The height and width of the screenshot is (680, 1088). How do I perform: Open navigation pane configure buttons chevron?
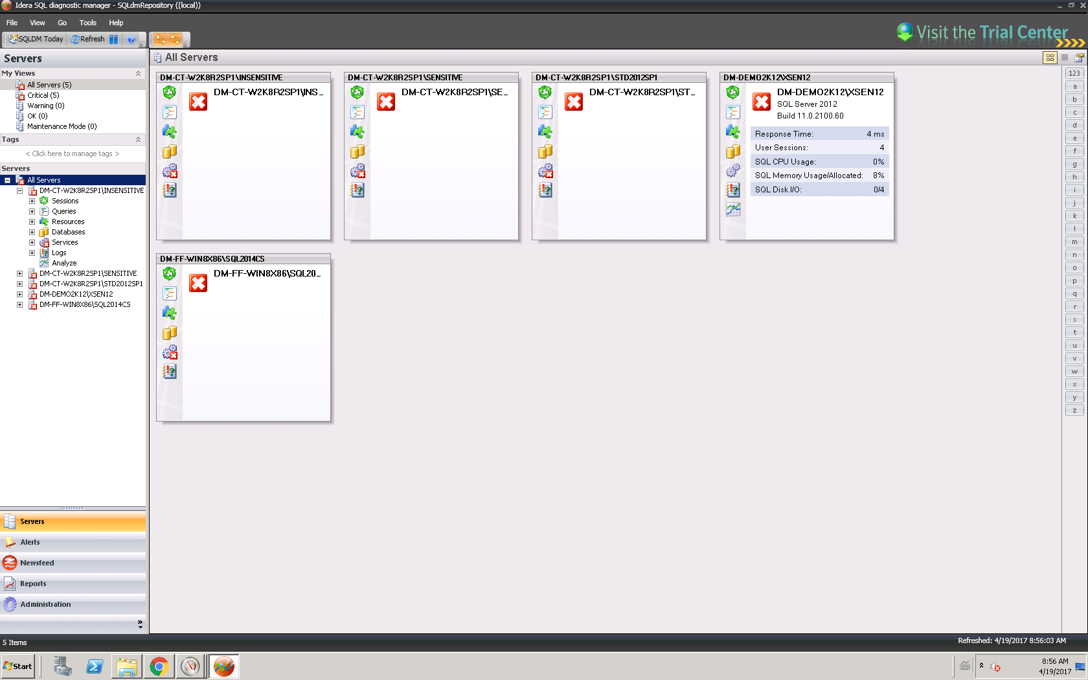140,624
